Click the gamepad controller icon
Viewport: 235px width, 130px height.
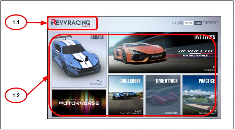point(181,23)
